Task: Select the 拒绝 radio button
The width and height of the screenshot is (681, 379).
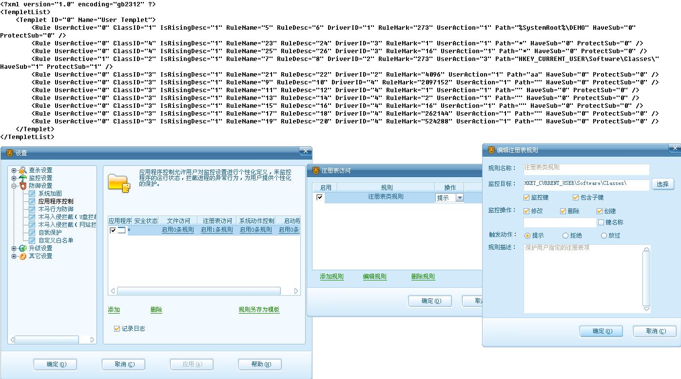Action: tap(565, 236)
